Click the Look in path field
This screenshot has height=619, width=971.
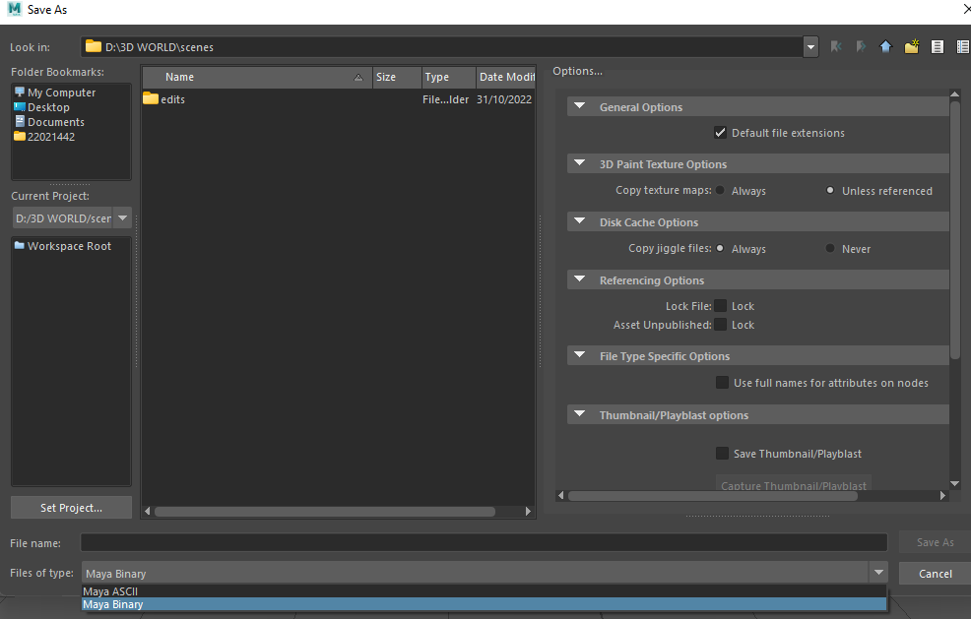[442, 47]
